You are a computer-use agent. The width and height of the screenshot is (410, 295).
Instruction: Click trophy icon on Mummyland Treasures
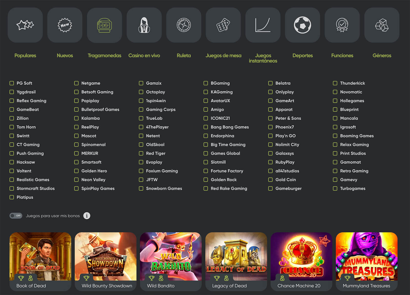[347, 278]
